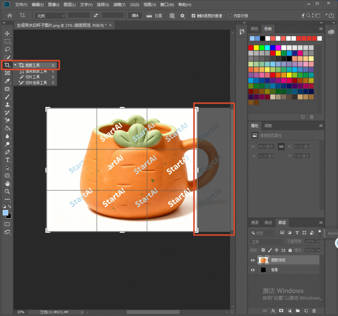Open the 比例 ratio dropdown
Screen dimensions: 338x316
[x=50, y=16]
